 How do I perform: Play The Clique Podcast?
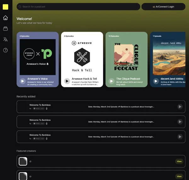click(112, 81)
